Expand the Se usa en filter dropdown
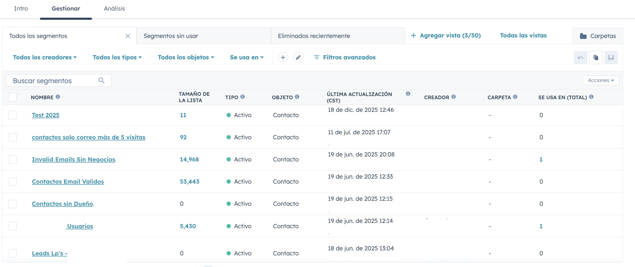The width and height of the screenshot is (635, 267). 247,57
